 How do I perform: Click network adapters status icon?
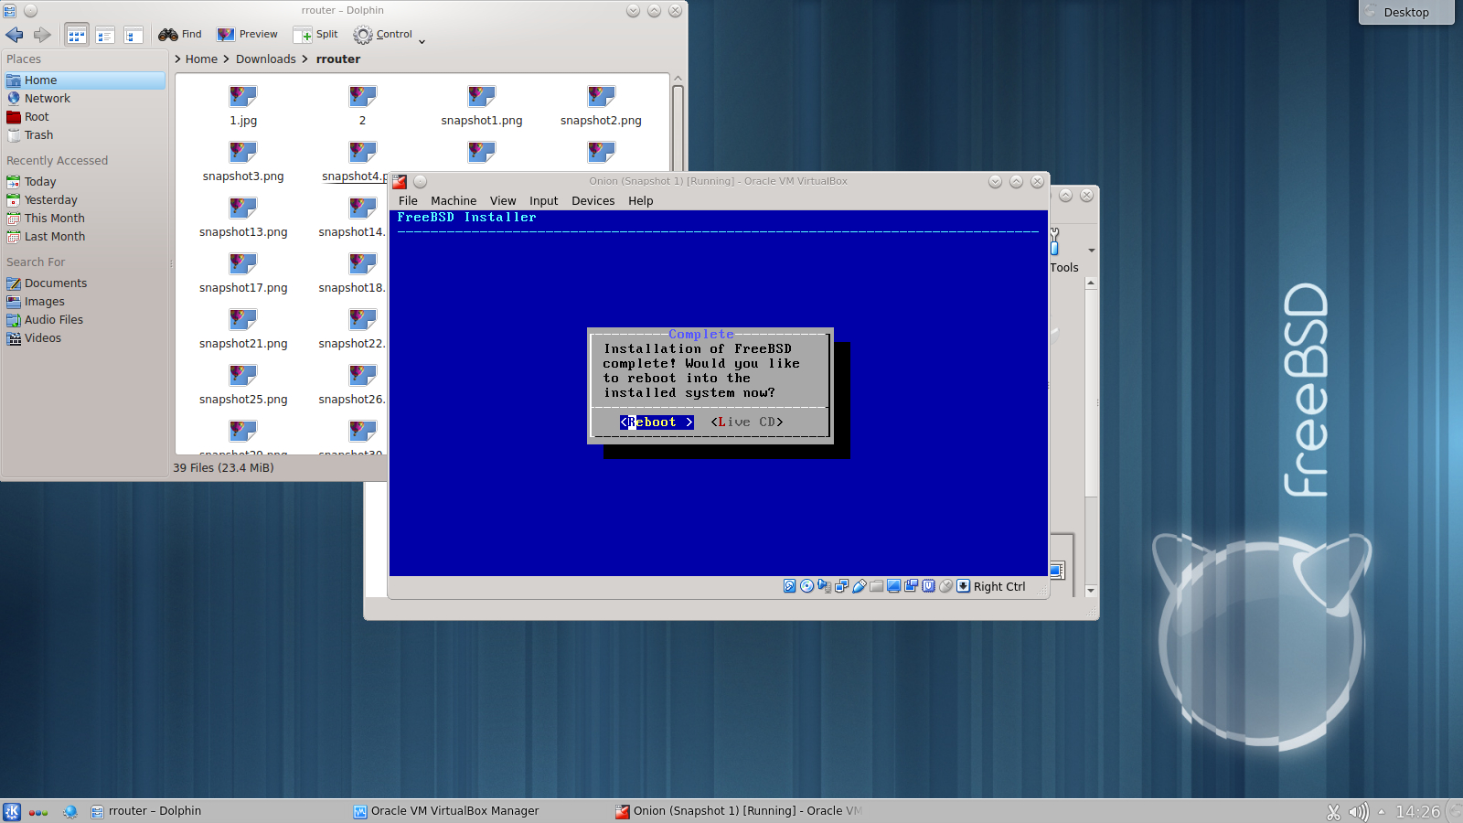(x=842, y=586)
